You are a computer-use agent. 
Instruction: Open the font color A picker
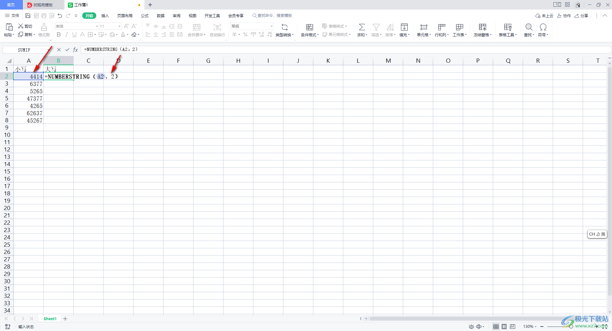pos(123,34)
